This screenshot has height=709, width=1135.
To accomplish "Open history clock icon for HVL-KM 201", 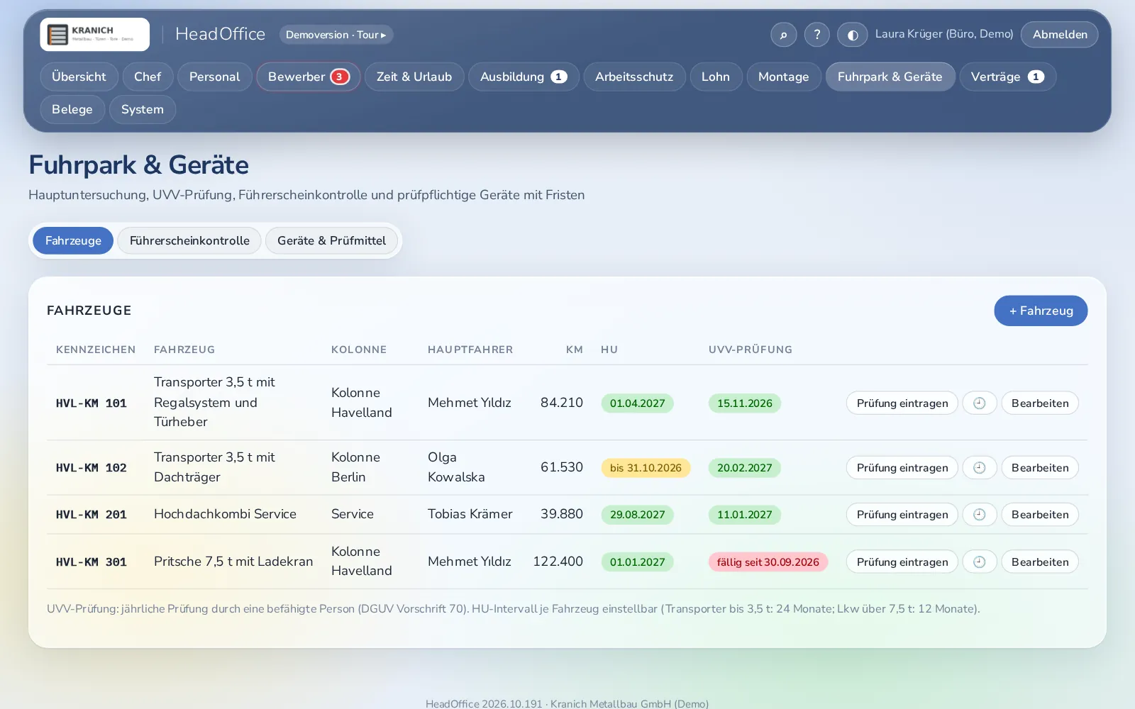I will pyautogui.click(x=980, y=514).
